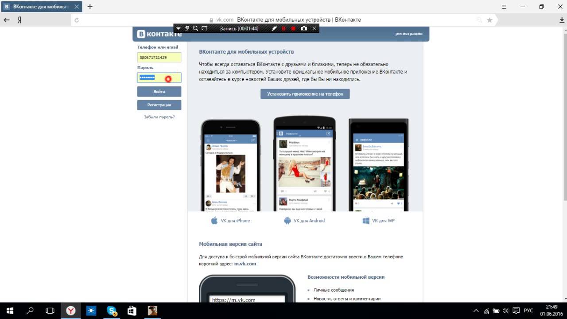Viewport: 567px width, 319px height.
Task: Pause the screen recording
Action: click(284, 28)
